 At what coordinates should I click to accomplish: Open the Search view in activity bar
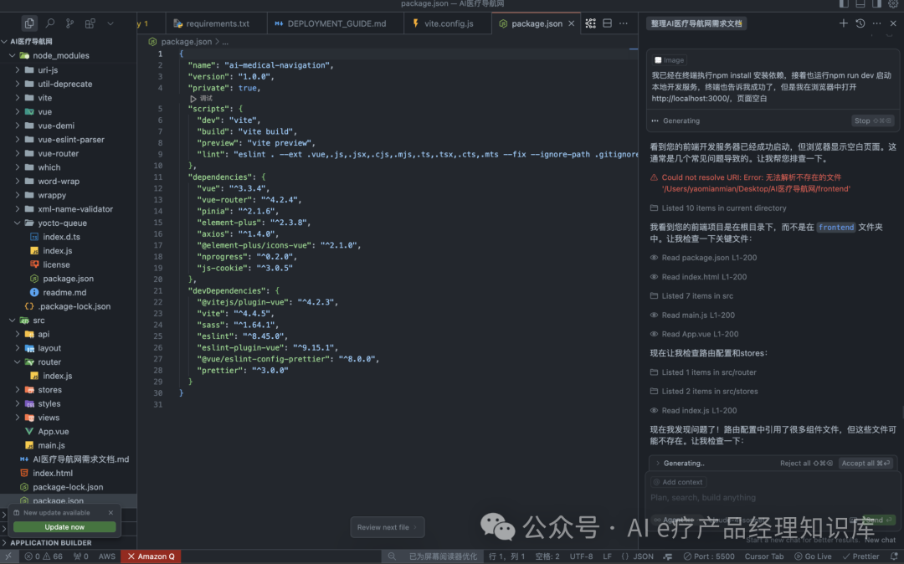tap(50, 23)
